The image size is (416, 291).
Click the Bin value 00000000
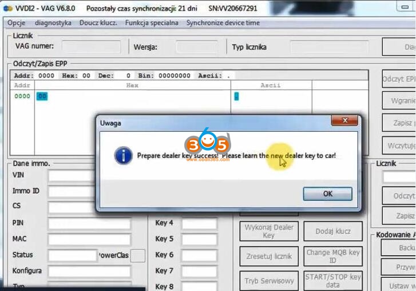tap(175, 76)
